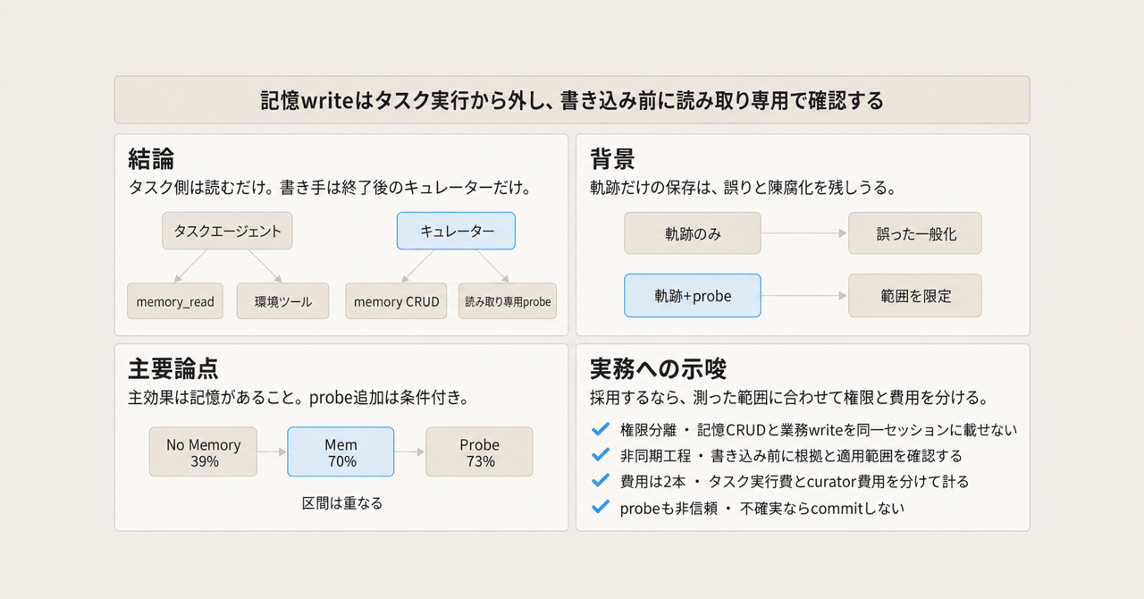Click the sentence 軌跡だけの保存は
1144x599 pixels.
coord(743,189)
